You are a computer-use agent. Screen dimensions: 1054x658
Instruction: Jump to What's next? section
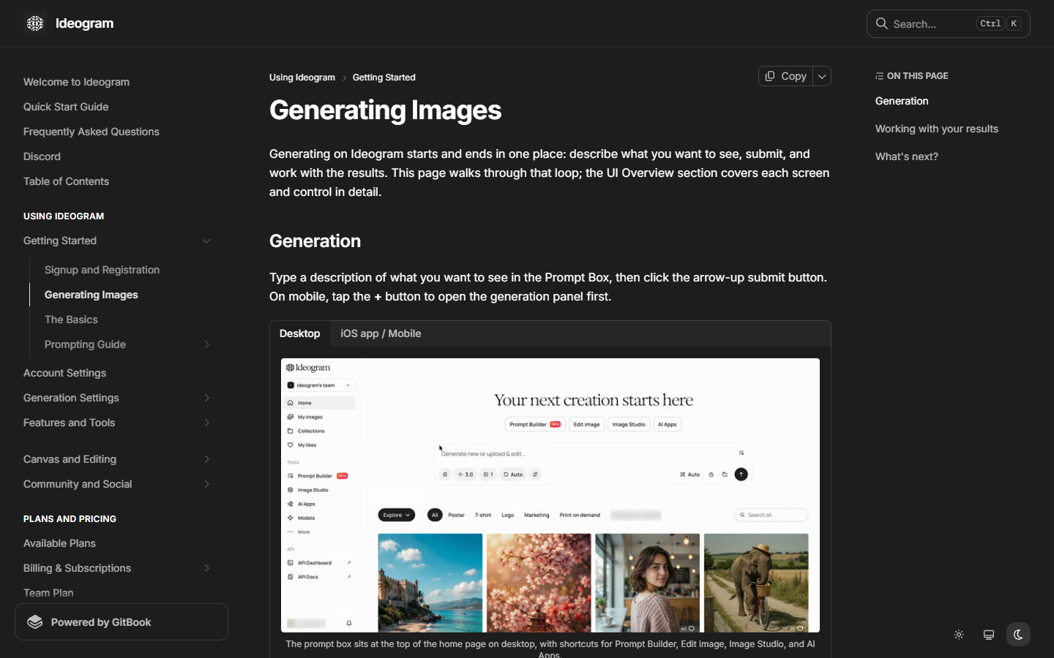point(907,156)
